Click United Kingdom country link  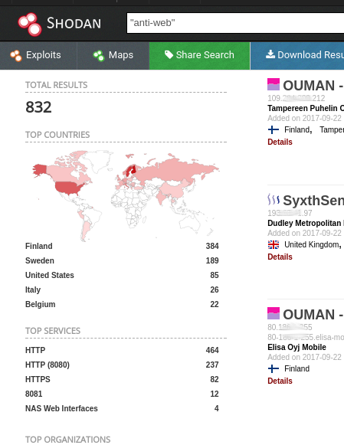312,244
